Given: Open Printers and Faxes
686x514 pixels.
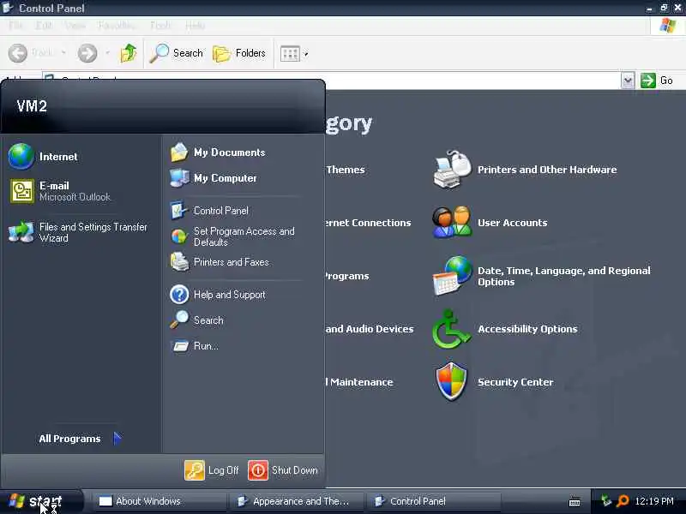Looking at the screenshot, I should tap(220, 262).
